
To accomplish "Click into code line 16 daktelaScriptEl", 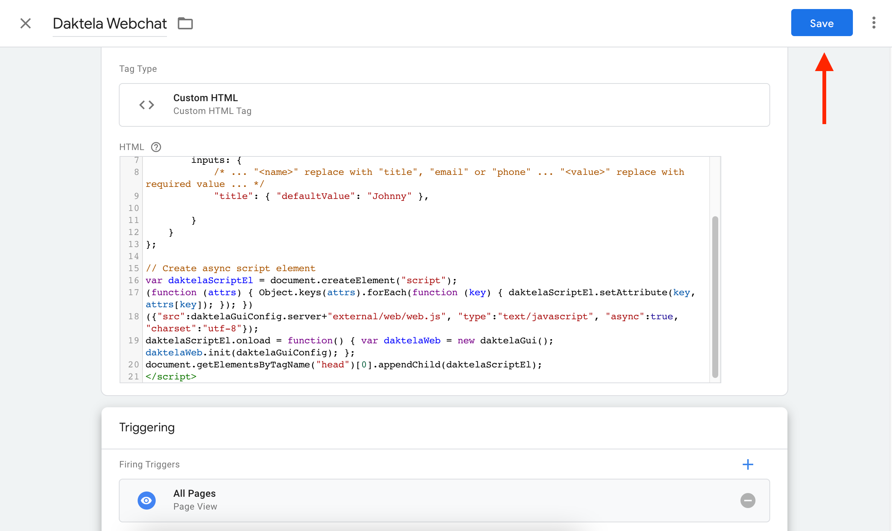I will (210, 281).
